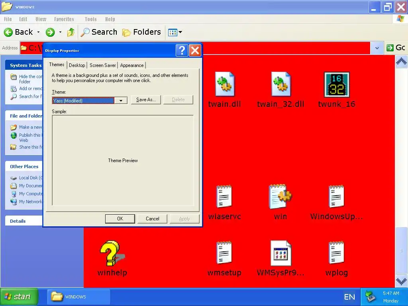Open the Forward history dropdown arrow
Image resolution: width=408 pixels, height=306 pixels.
tap(61, 32)
